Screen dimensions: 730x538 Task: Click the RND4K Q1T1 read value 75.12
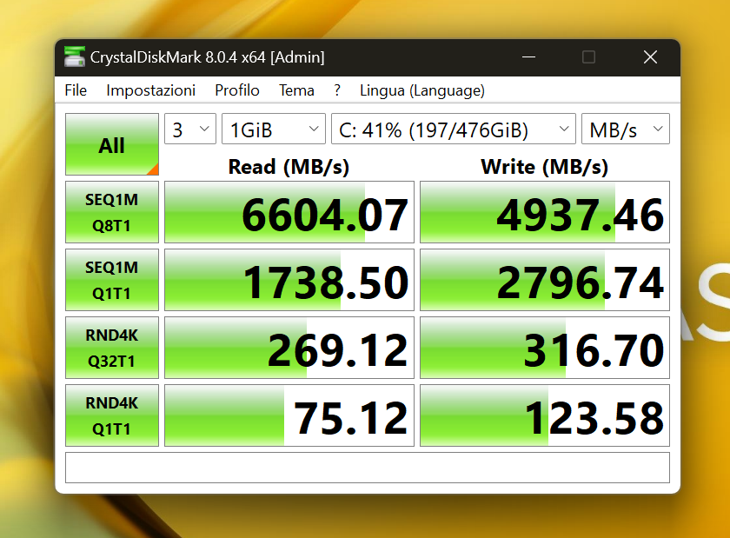point(289,415)
